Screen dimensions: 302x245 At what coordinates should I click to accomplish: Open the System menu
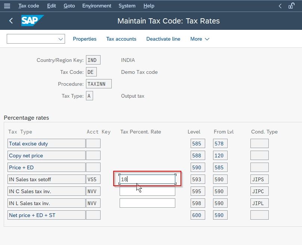pyautogui.click(x=127, y=6)
